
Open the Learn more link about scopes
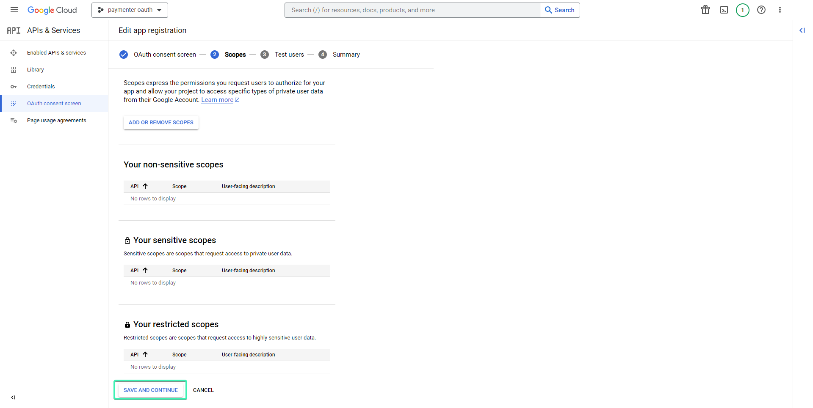tap(217, 100)
